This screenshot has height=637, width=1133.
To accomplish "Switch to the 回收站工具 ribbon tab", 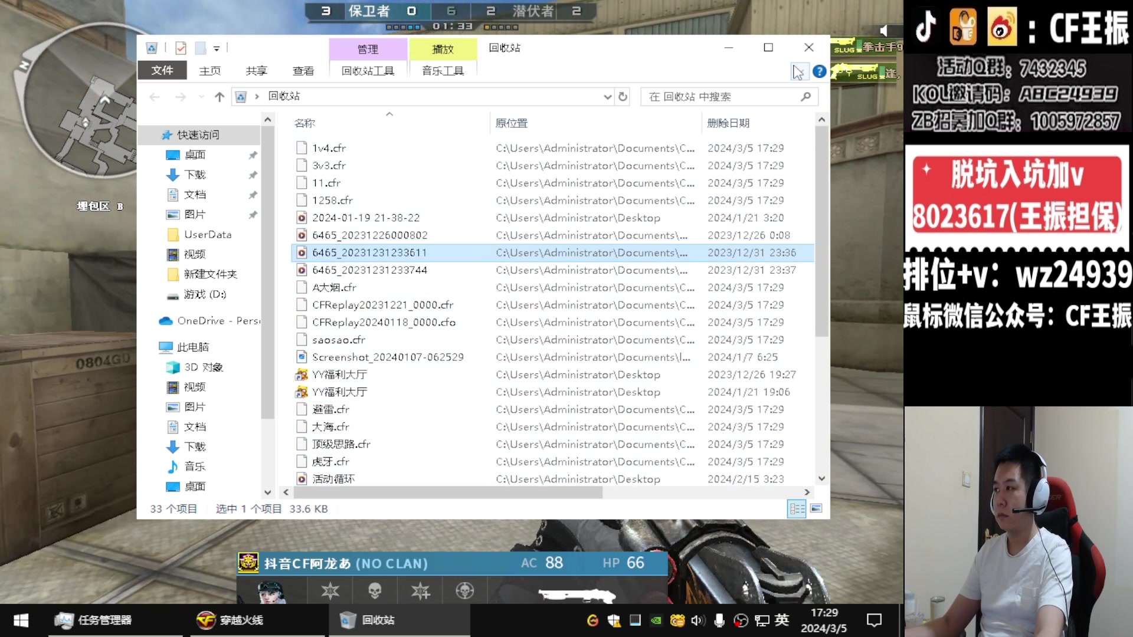I will click(368, 71).
